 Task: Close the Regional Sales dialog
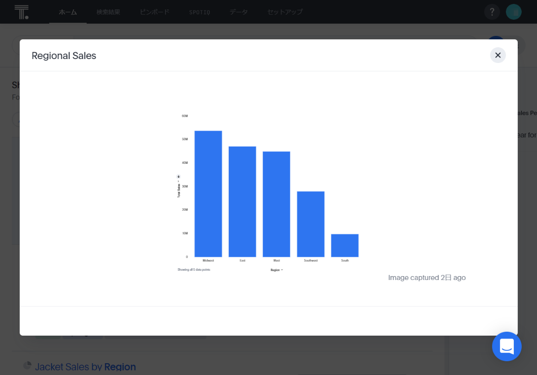[498, 55]
